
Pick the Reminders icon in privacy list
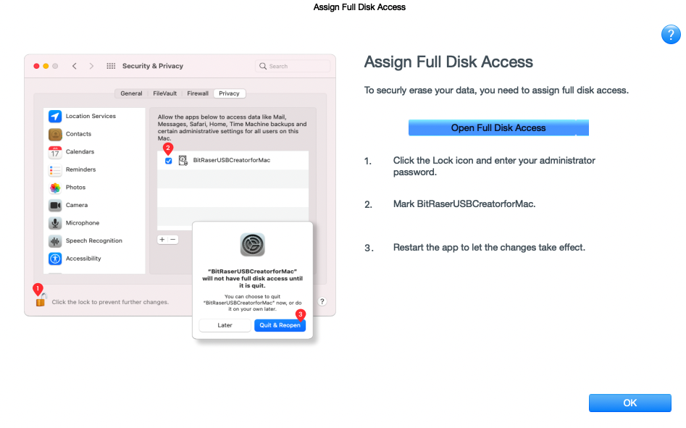click(55, 169)
